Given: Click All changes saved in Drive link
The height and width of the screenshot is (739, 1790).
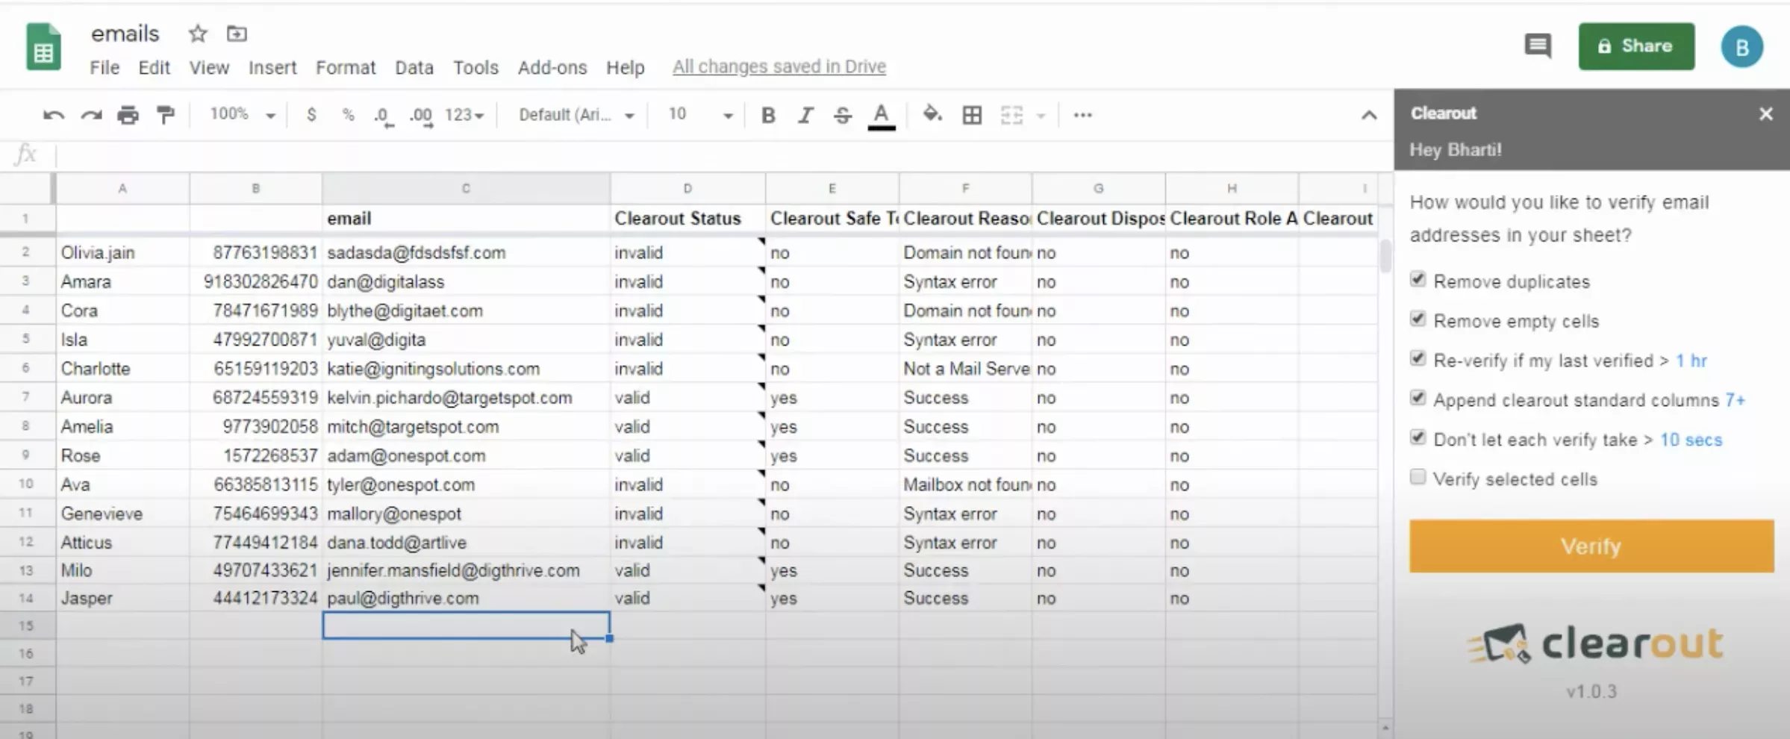Looking at the screenshot, I should pos(779,66).
